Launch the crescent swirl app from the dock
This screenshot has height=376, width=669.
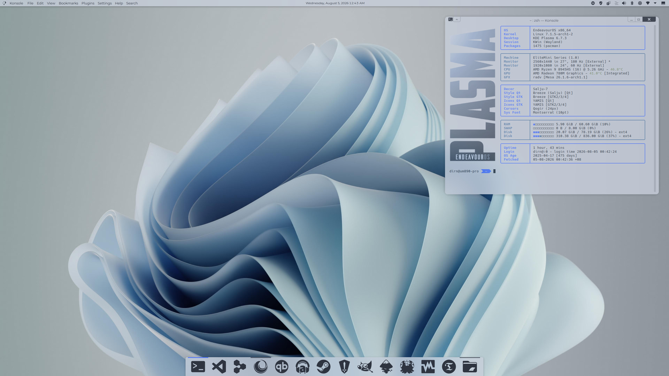click(261, 367)
